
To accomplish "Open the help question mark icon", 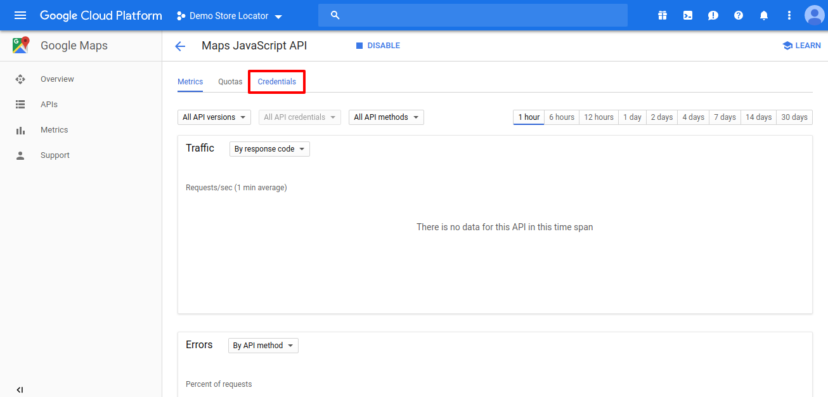I will [739, 15].
